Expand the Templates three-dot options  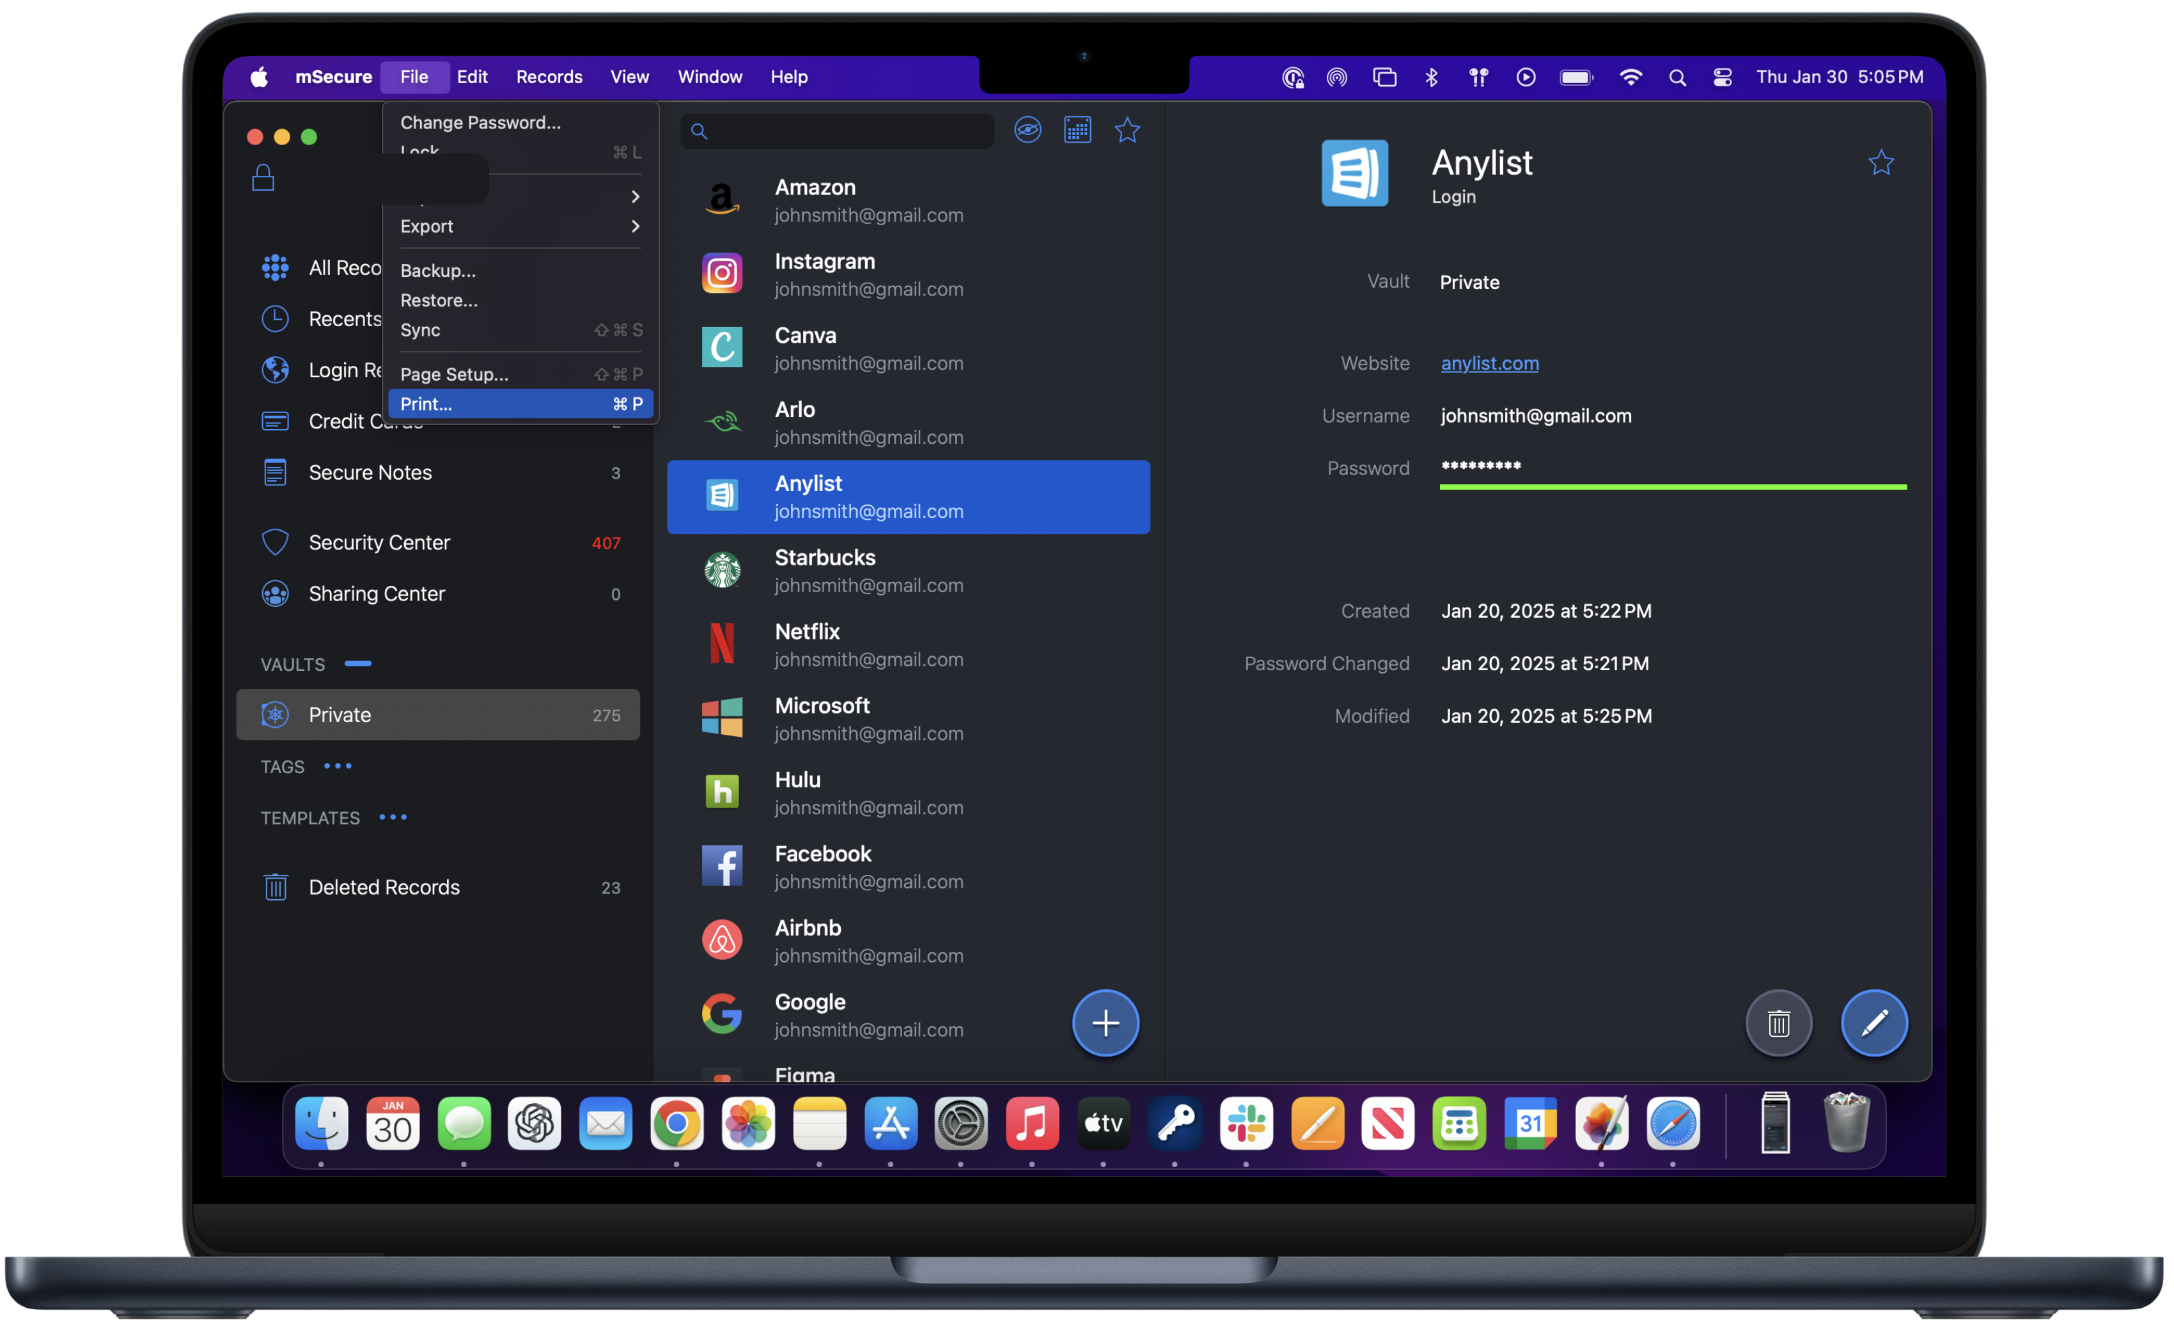tap(393, 817)
